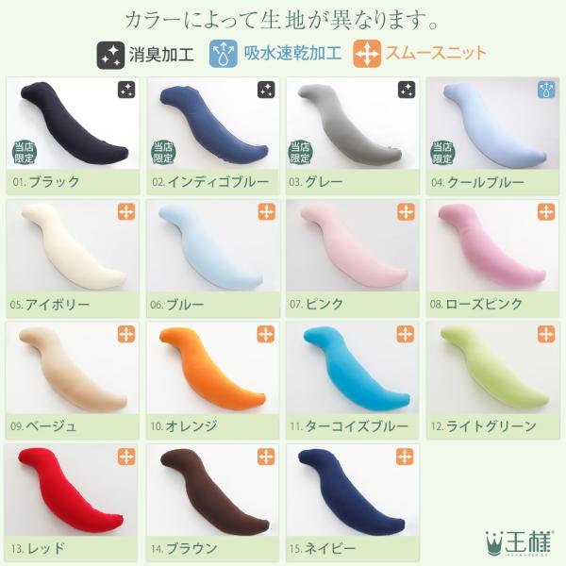
Task: Click the shop-limited badge on Gray pillow
Action: click(x=300, y=153)
